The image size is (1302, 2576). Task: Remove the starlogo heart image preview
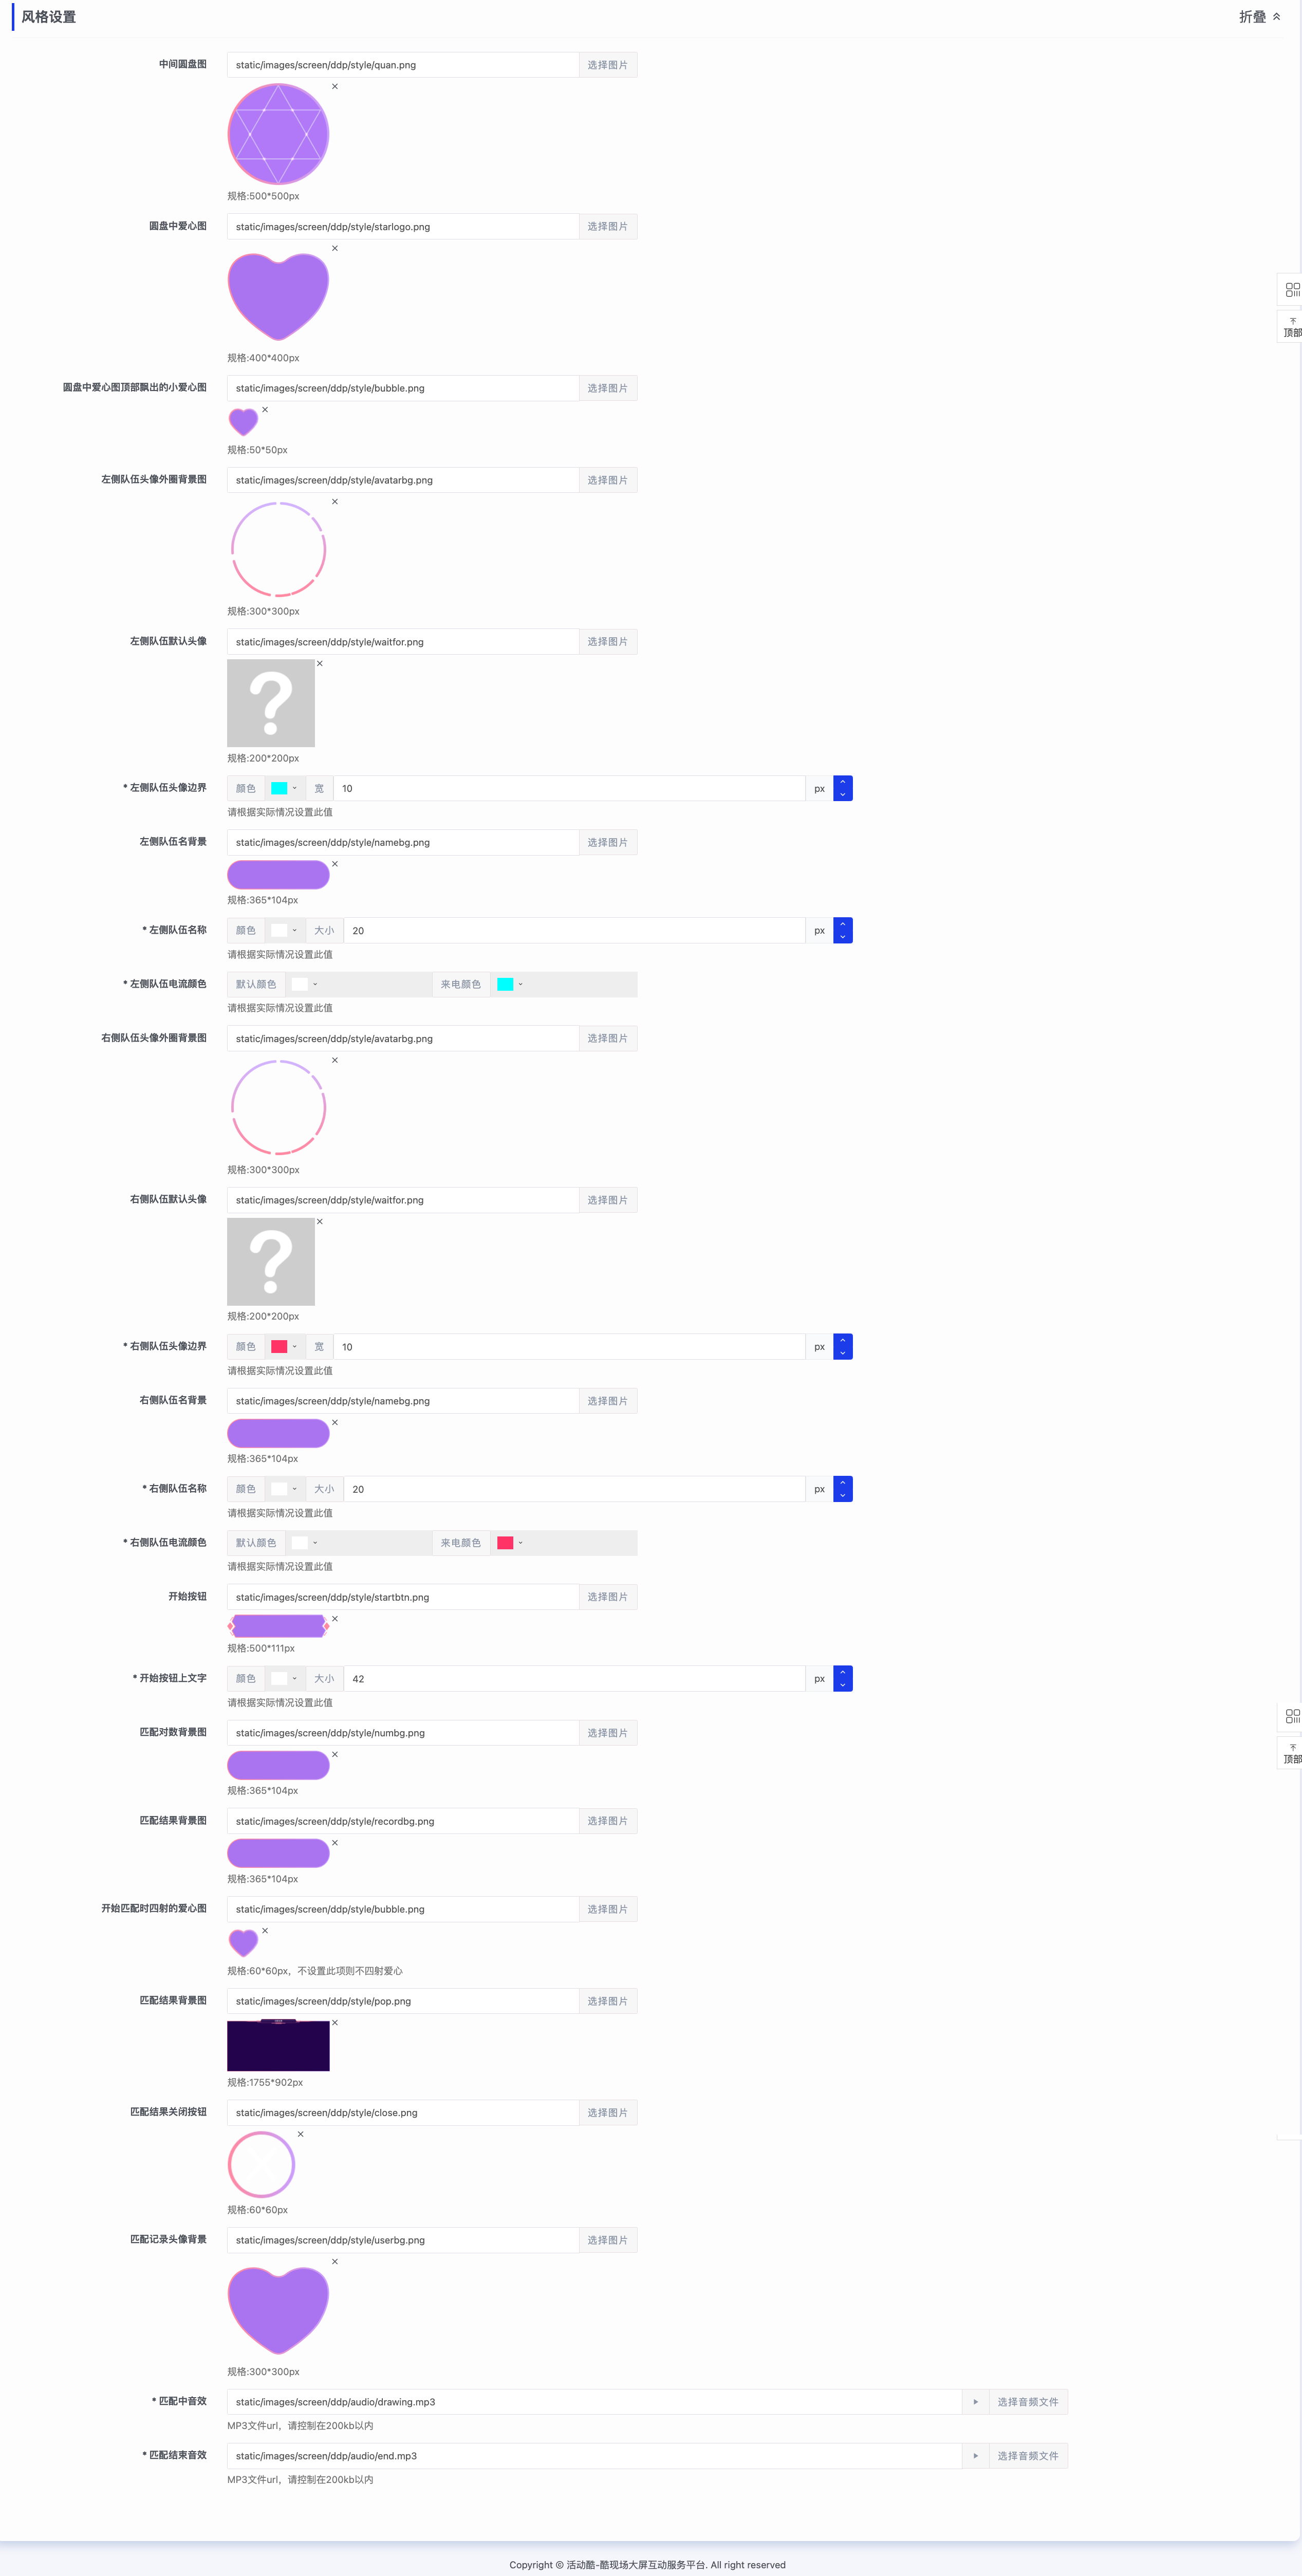[335, 249]
